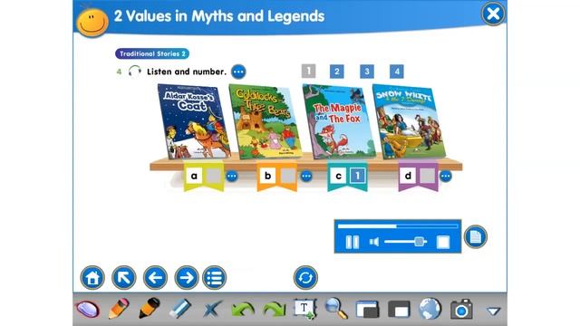
Task: Reveal answer dots next to label d
Action: click(446, 176)
